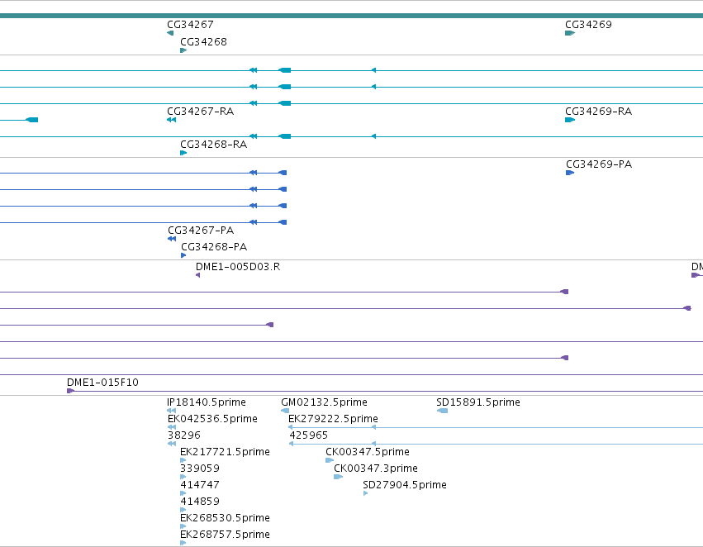Viewport: 703px width, 547px height.
Task: Click the CG34269 gene label
Action: 588,25
